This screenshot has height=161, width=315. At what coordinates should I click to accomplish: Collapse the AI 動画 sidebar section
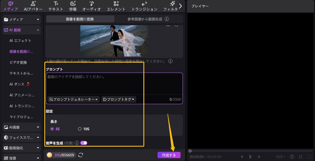[x=22, y=30]
